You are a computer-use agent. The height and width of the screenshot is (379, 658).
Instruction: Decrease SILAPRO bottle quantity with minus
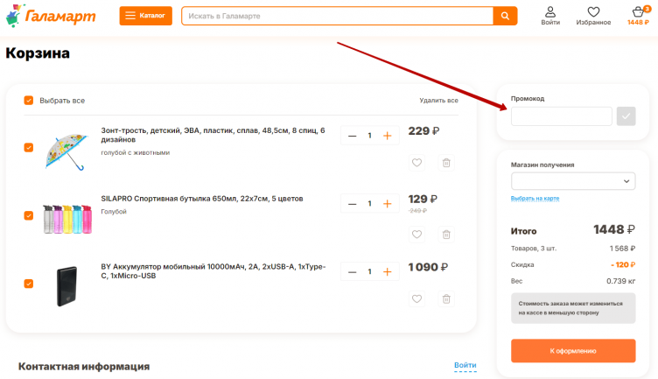click(x=352, y=204)
